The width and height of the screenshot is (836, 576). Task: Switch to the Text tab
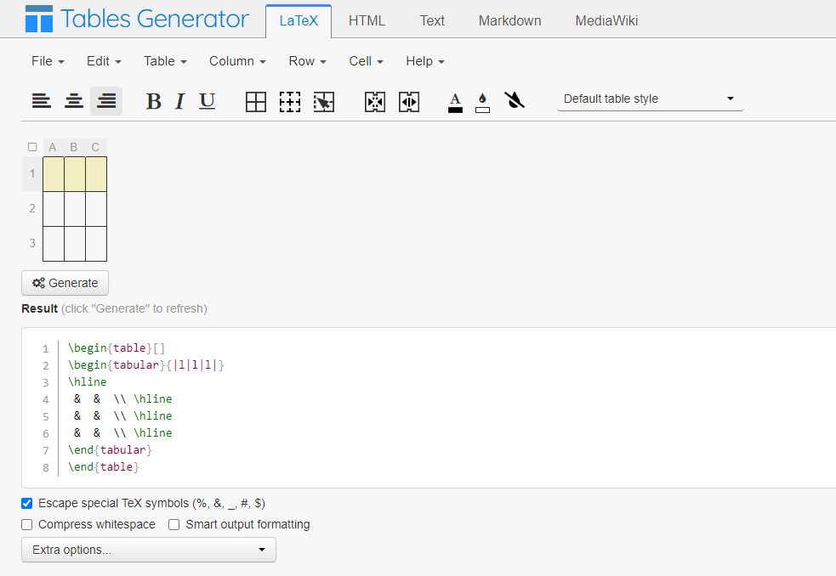tap(432, 20)
